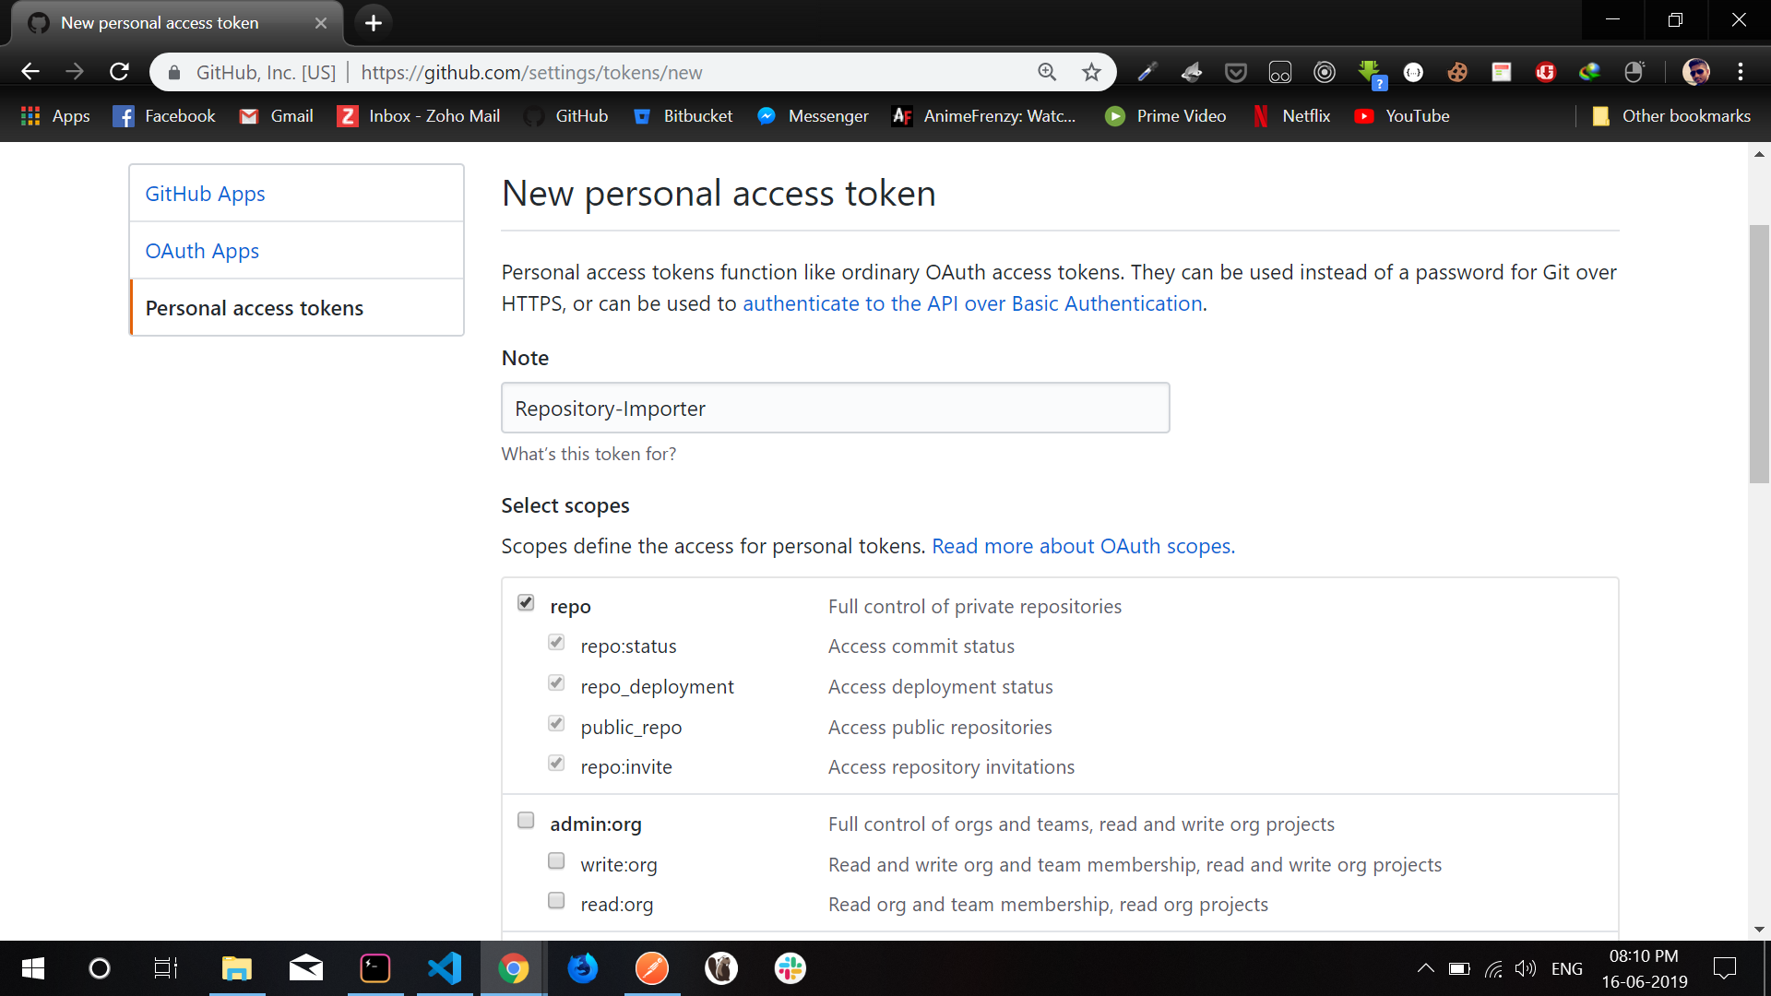The image size is (1771, 996).
Task: Open Visual Studio Code from taskbar
Action: [445, 968]
